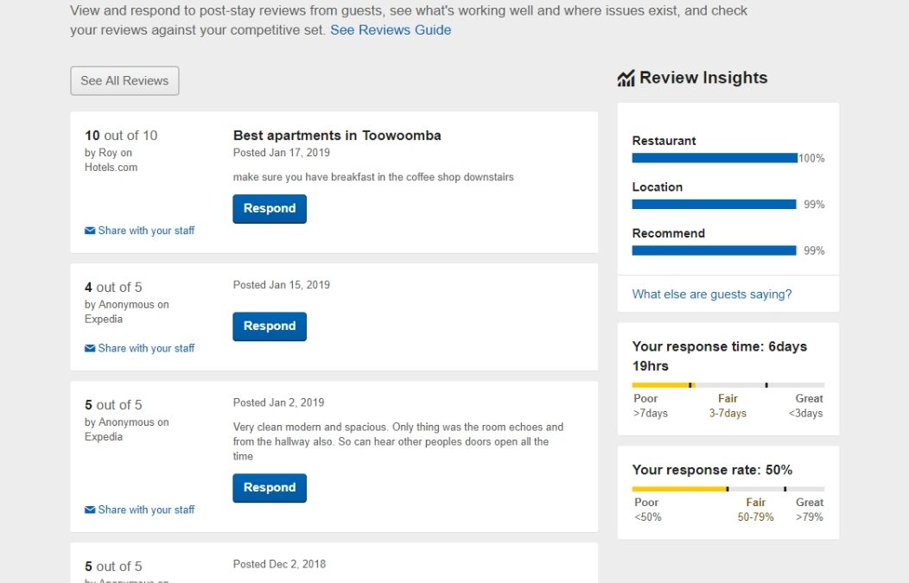Click the Best apartments in Toowoomba title

click(x=337, y=136)
